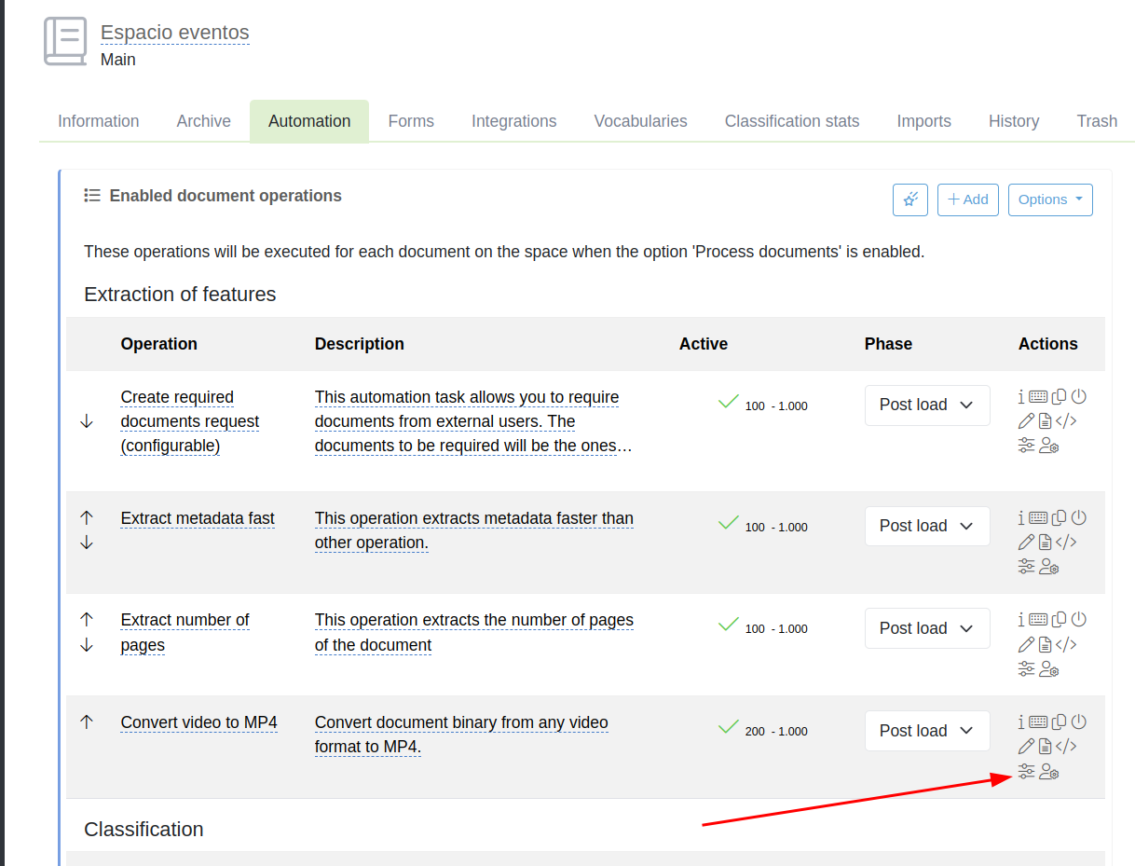Click the shooting star button beside Add
The width and height of the screenshot is (1135, 866).
(x=909, y=199)
